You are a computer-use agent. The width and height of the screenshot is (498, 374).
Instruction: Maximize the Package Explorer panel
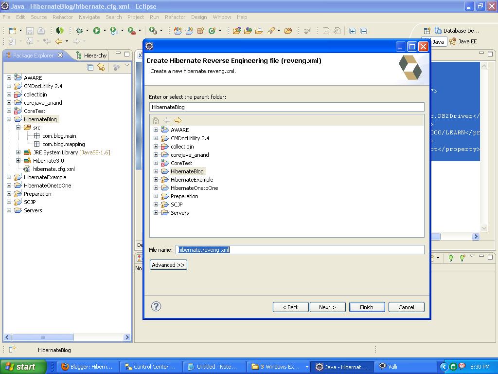coord(127,54)
